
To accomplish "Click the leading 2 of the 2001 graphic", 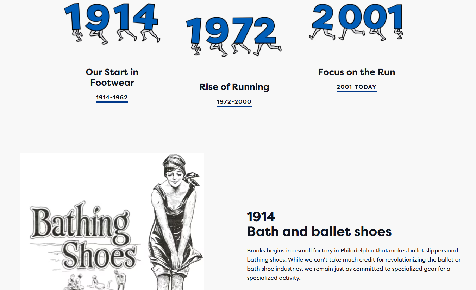I will point(323,17).
